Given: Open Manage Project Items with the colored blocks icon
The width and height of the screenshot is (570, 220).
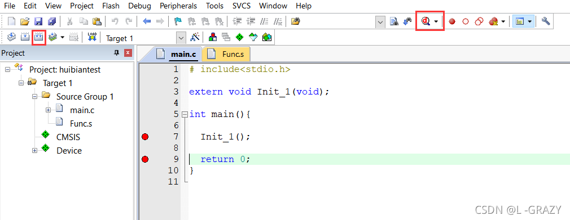Looking at the screenshot, I should click(213, 37).
